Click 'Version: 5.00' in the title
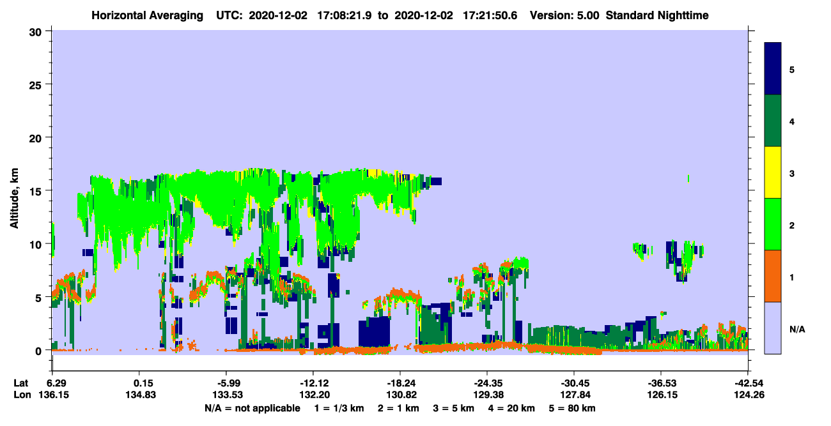The image size is (831, 426). pyautogui.click(x=564, y=15)
